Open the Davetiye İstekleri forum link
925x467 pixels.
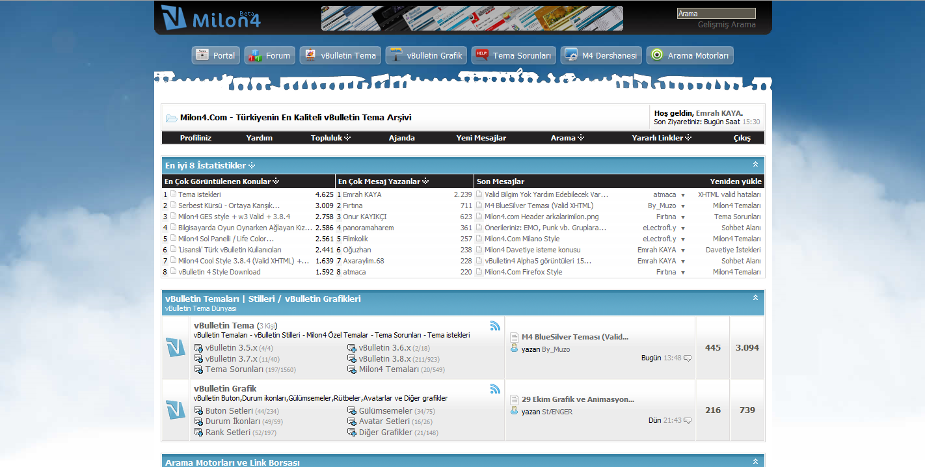click(733, 250)
